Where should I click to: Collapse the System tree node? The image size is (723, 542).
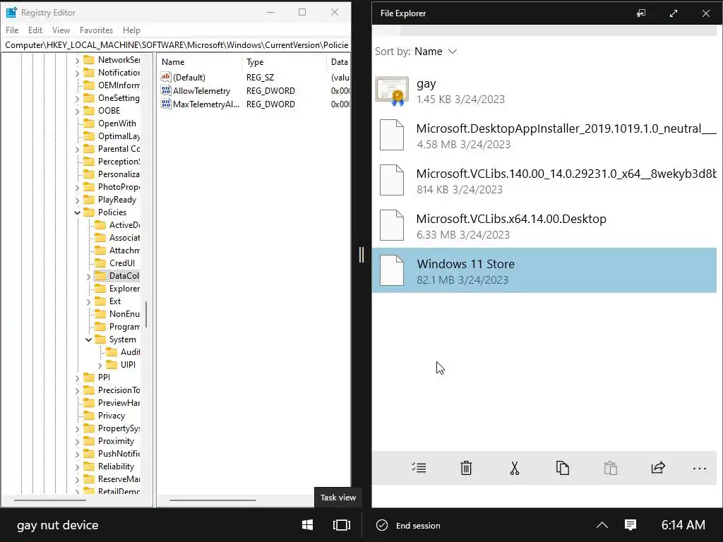point(88,339)
